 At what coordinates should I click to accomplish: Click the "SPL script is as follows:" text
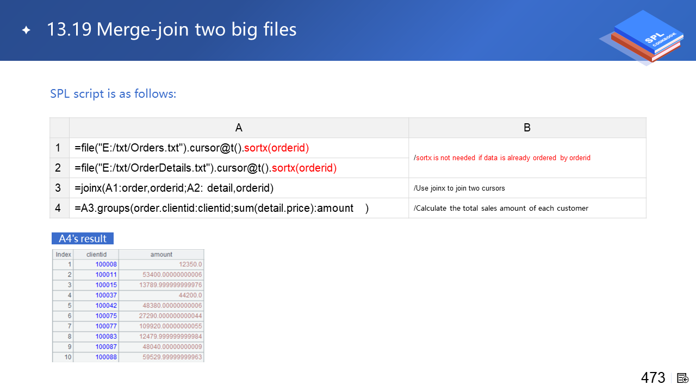pos(113,94)
